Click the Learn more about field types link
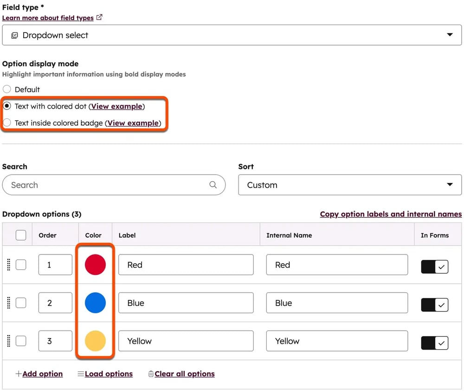Viewport: 464px width, 391px height. pos(48,18)
